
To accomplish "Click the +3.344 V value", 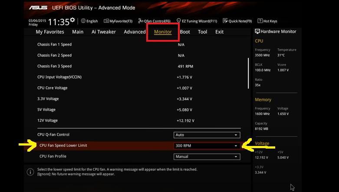I will [x=184, y=99].
